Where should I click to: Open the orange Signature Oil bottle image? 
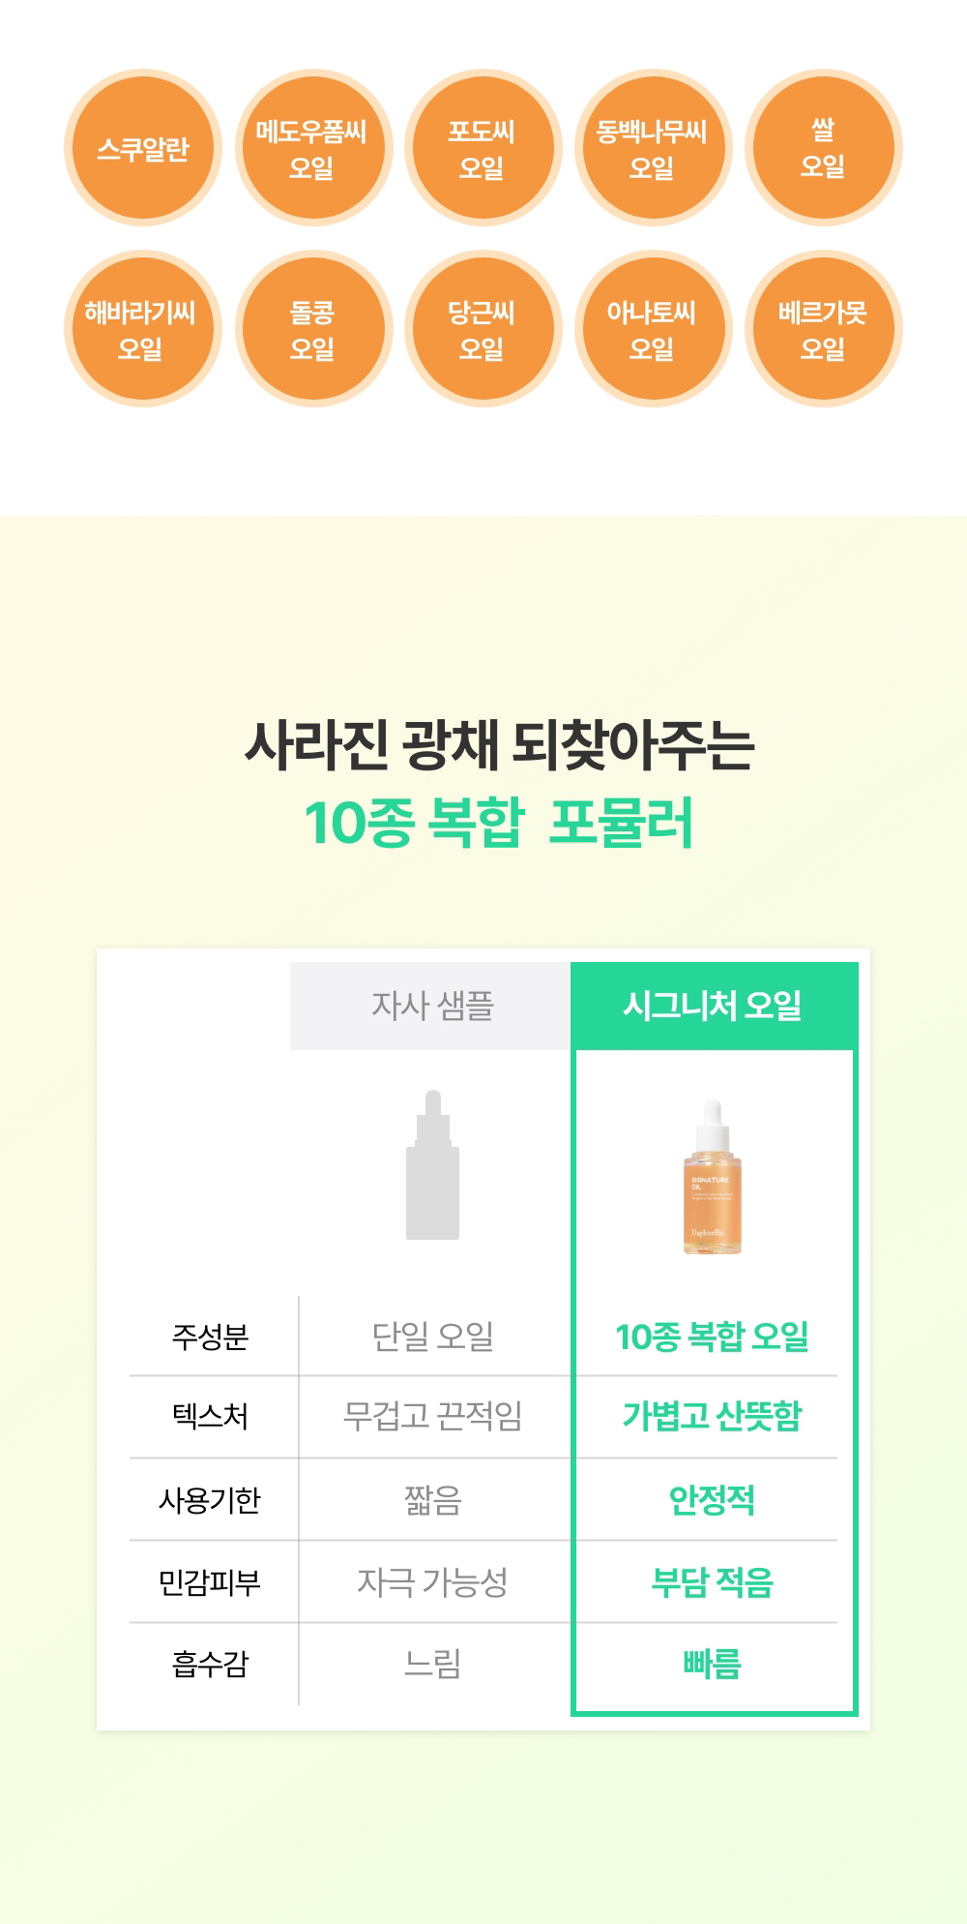tap(713, 1177)
